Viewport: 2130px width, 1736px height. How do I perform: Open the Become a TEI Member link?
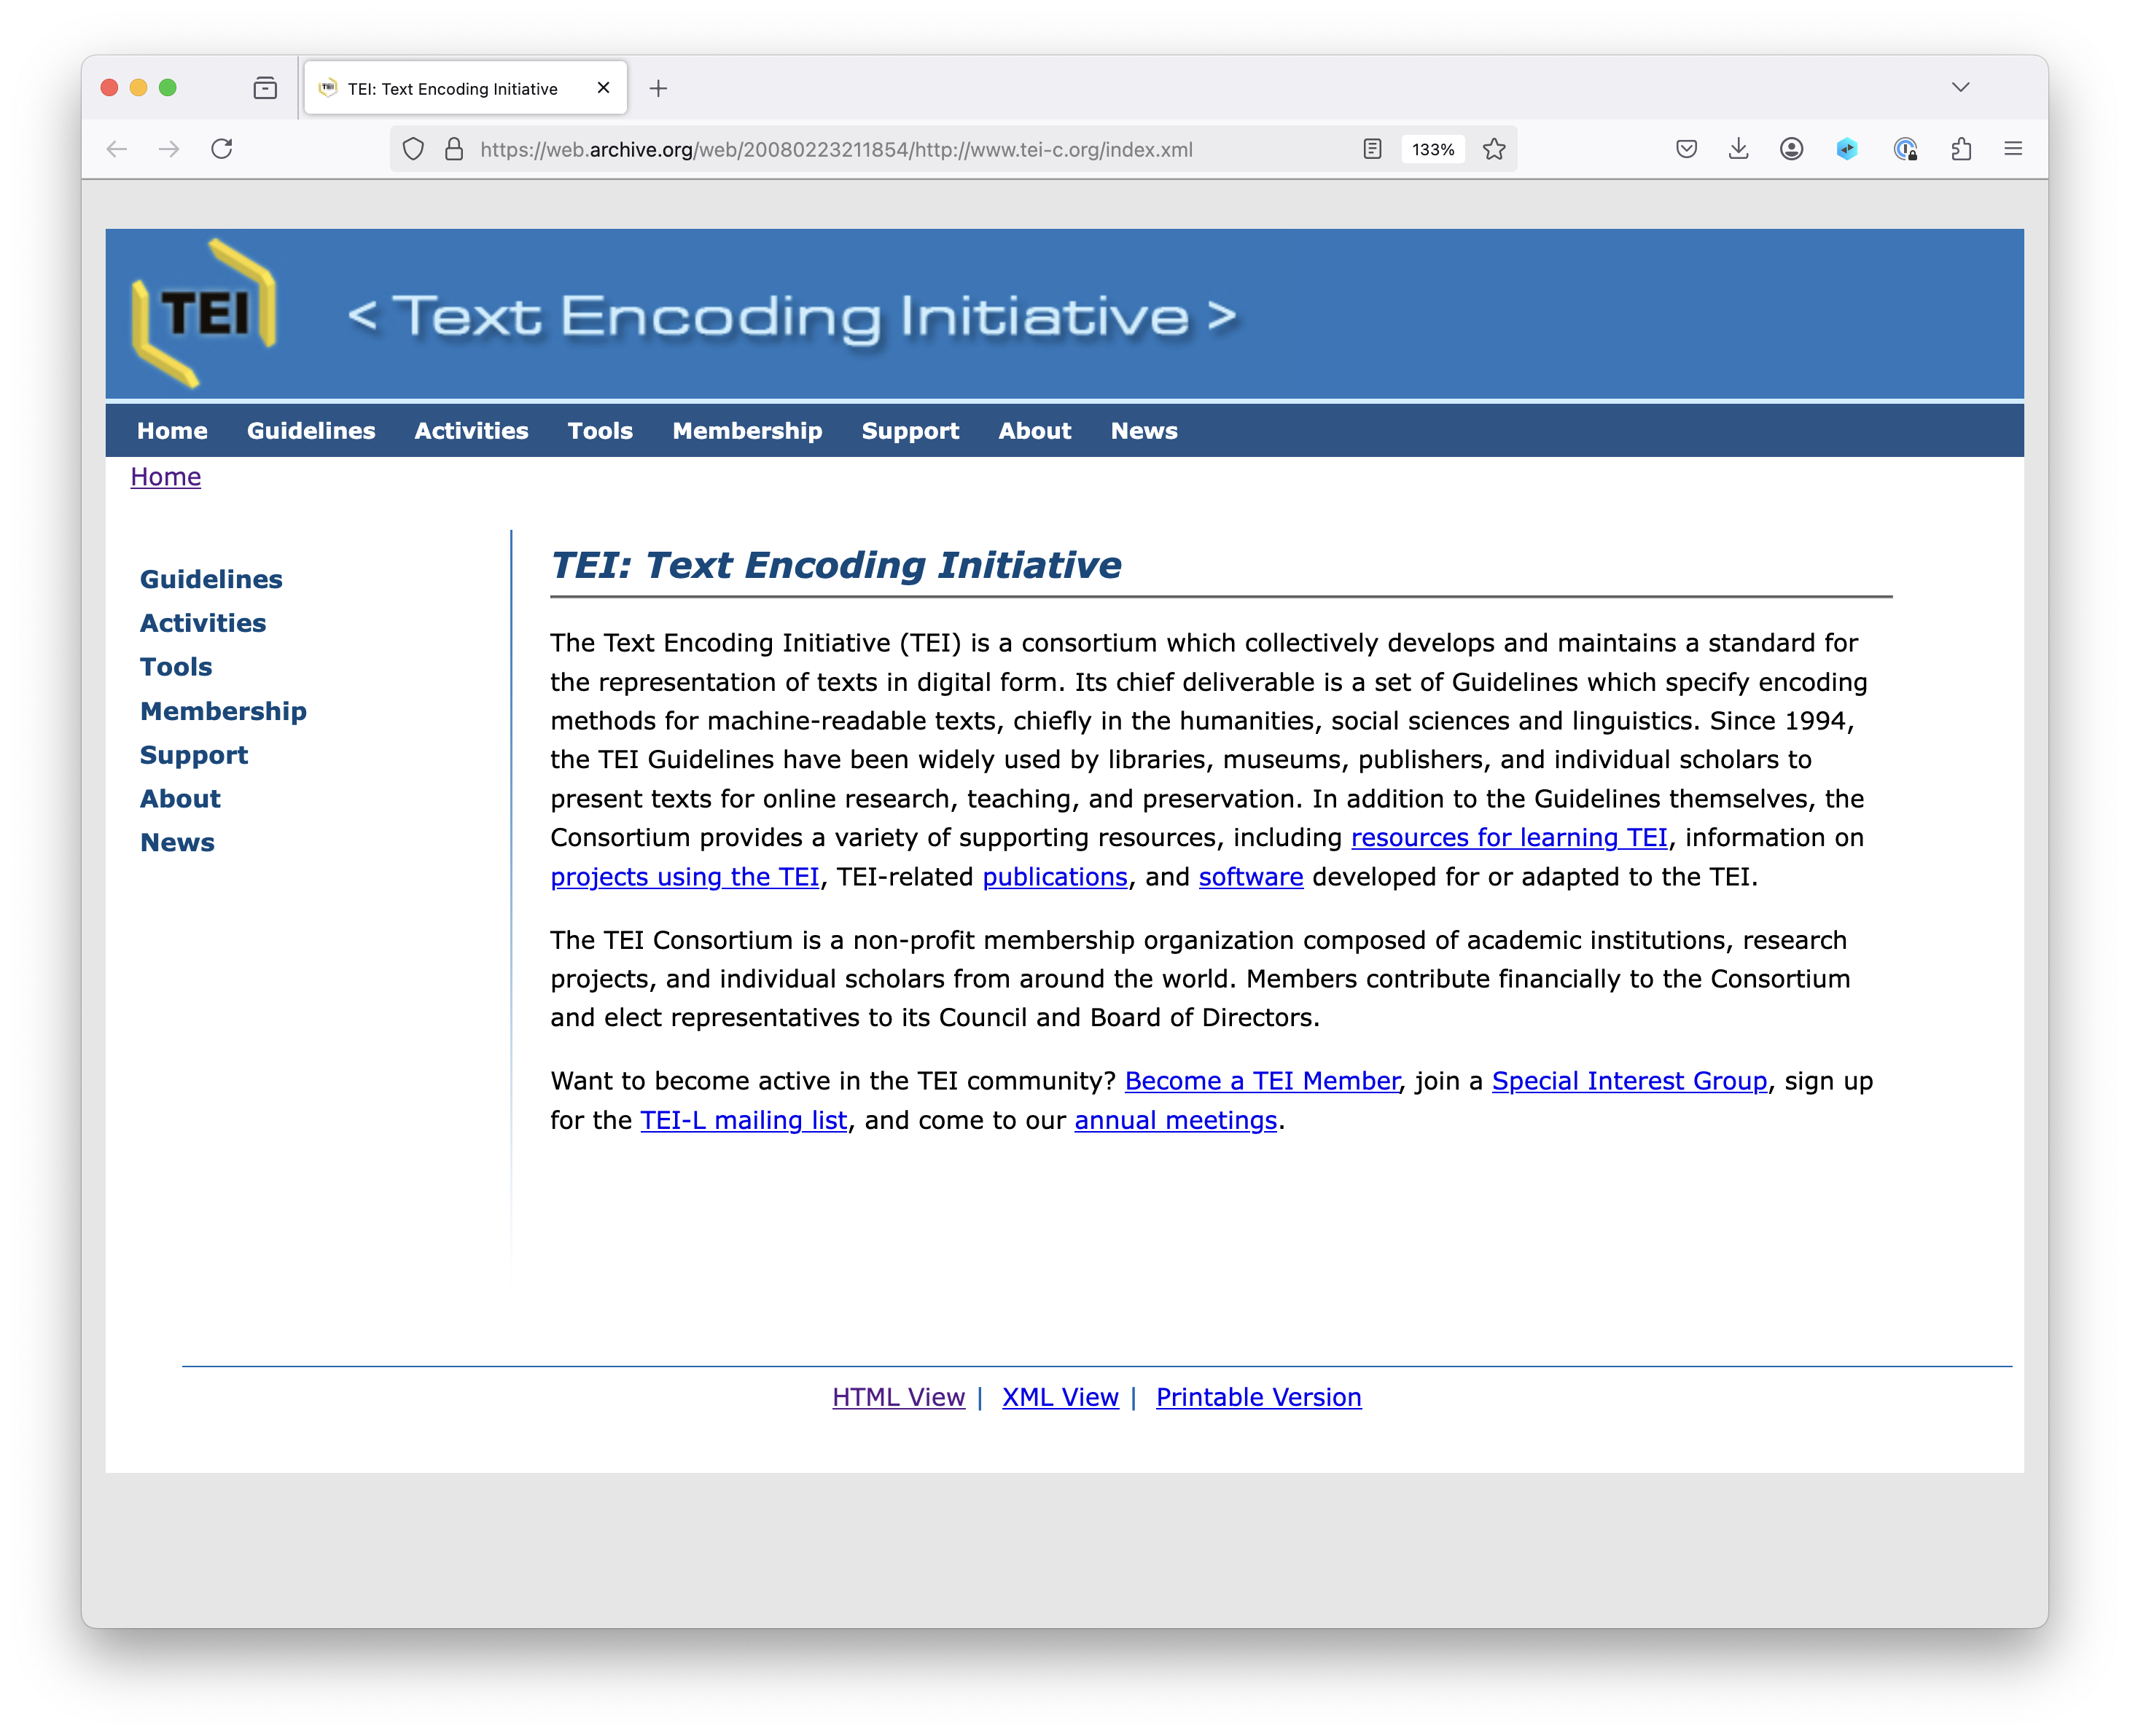click(x=1261, y=1080)
